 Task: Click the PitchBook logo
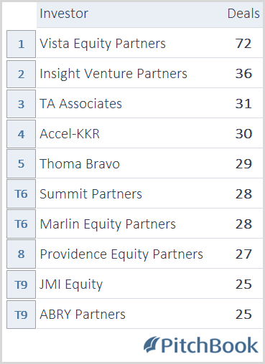[201, 345]
